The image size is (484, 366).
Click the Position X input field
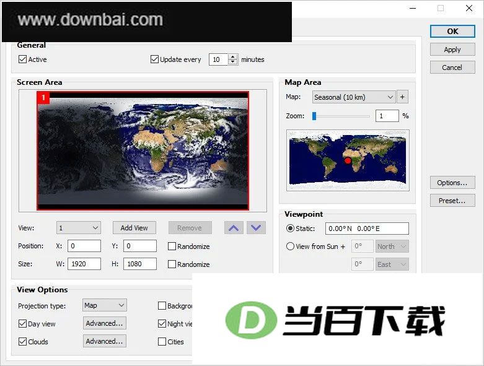84,246
